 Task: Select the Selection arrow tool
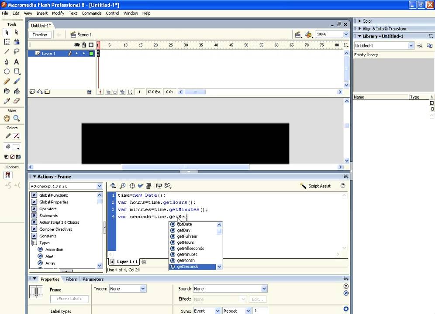pos(7,32)
